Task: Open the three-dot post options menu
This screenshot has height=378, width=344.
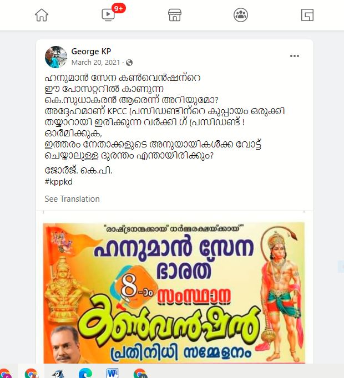Action: pos(295,56)
